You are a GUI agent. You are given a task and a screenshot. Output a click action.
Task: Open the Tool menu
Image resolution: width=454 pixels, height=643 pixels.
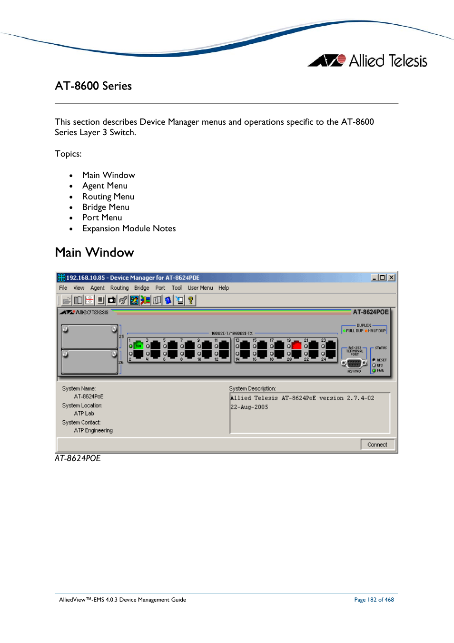[x=177, y=288]
